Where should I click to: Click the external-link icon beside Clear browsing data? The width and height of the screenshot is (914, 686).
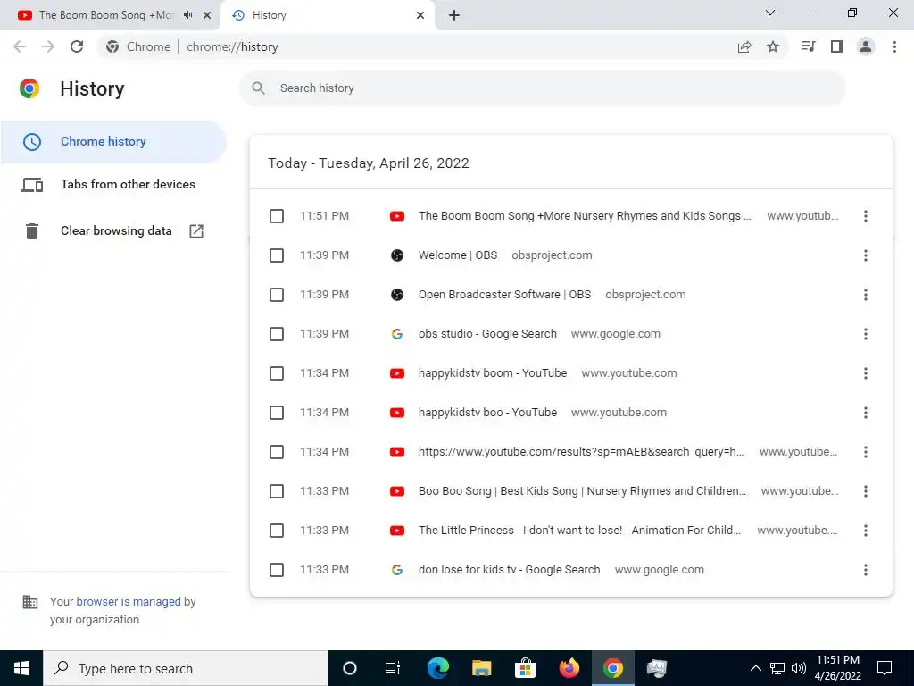(x=196, y=231)
